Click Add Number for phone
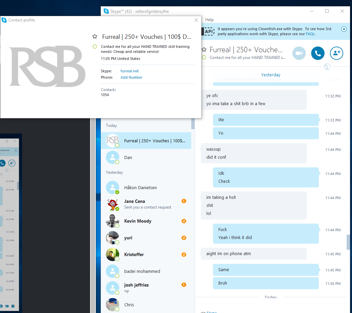Viewport: 352px width, 313px height. (x=131, y=77)
